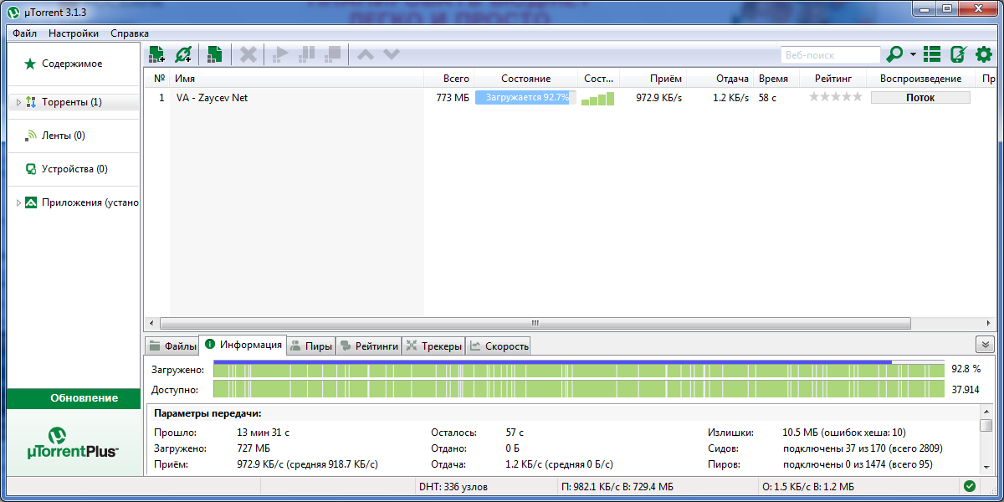Image resolution: width=1004 pixels, height=502 pixels.
Task: Open the Настройки menu
Action: [x=74, y=33]
